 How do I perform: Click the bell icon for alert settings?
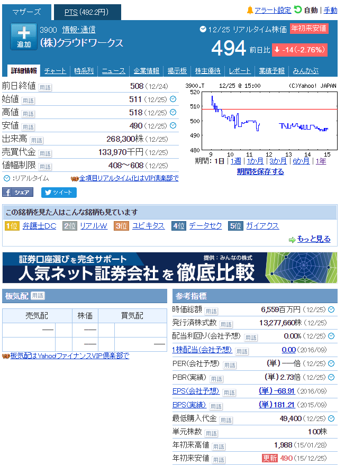250,11
